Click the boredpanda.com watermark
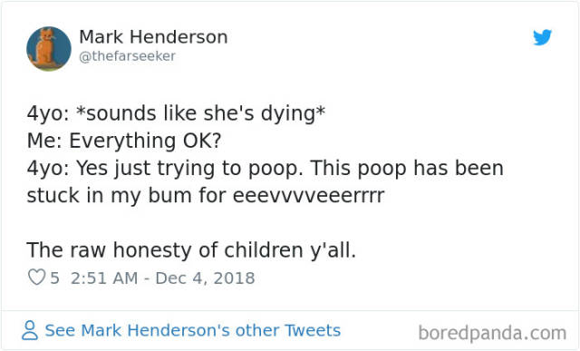This screenshot has width=580, height=351. click(492, 333)
